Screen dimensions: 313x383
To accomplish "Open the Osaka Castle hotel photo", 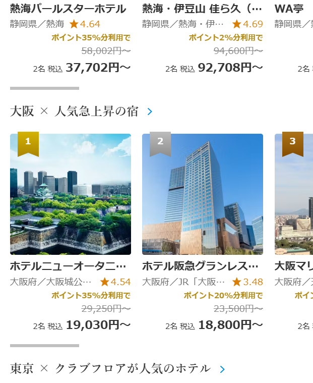I will coord(71,194).
